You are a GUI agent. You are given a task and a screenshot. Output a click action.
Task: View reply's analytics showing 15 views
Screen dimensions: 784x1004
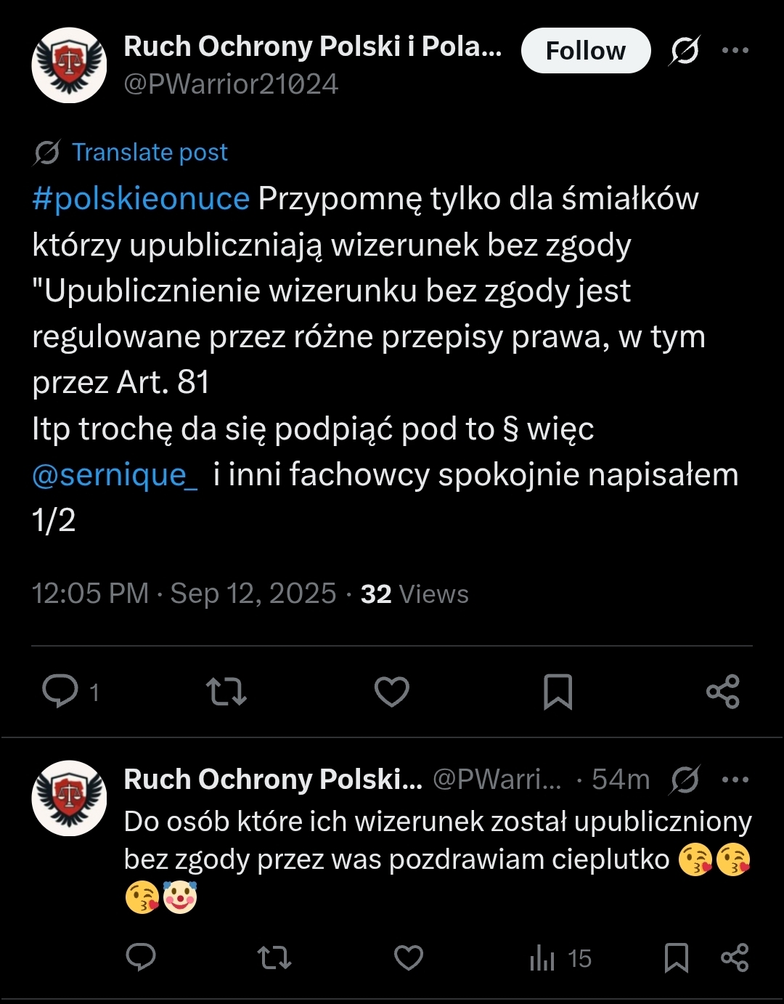click(x=560, y=958)
